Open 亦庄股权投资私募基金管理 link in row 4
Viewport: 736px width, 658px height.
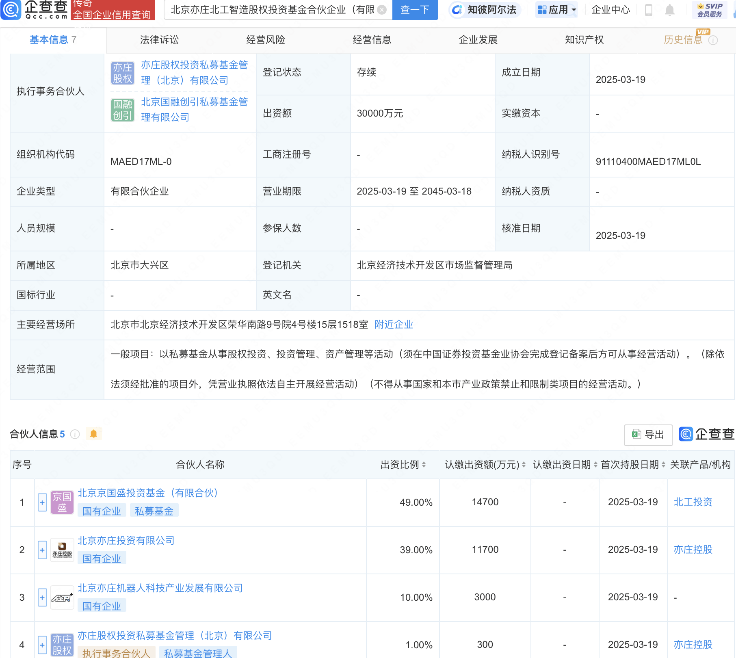tap(175, 636)
